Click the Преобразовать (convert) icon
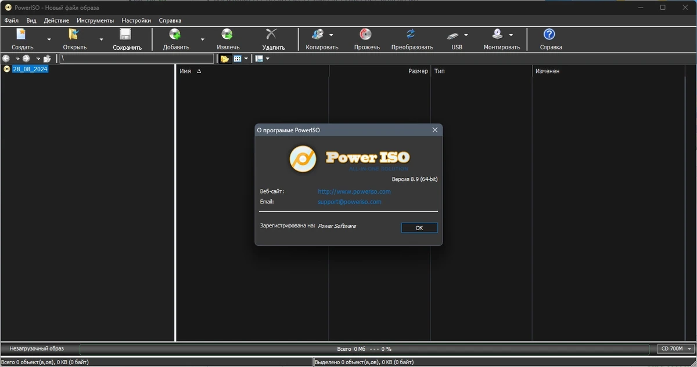This screenshot has width=697, height=367. pyautogui.click(x=411, y=35)
